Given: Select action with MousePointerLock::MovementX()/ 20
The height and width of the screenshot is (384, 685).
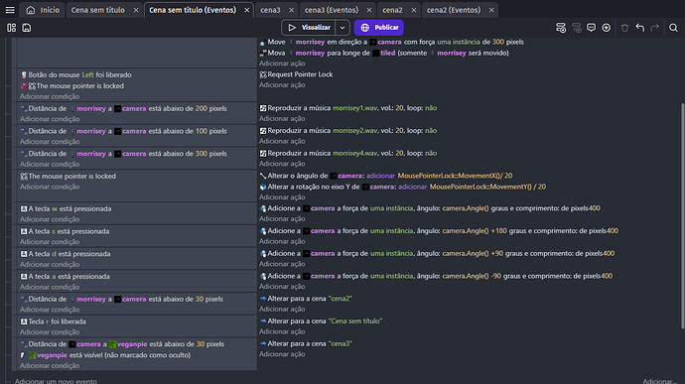Looking at the screenshot, I should click(386, 176).
